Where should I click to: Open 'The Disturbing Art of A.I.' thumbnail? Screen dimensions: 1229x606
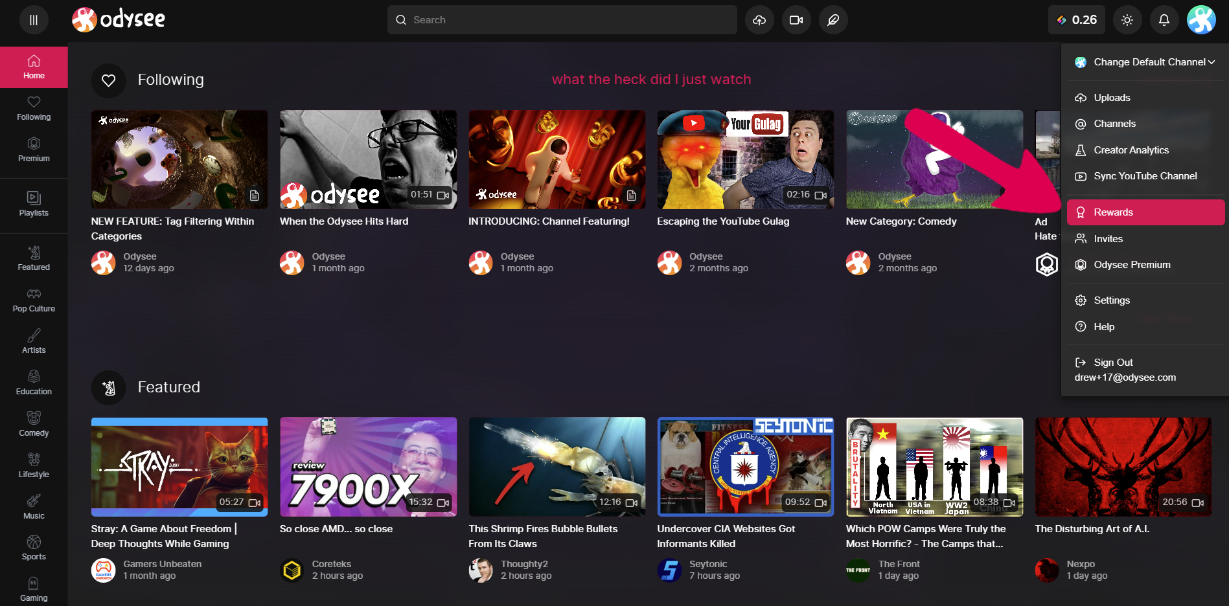(x=1123, y=467)
